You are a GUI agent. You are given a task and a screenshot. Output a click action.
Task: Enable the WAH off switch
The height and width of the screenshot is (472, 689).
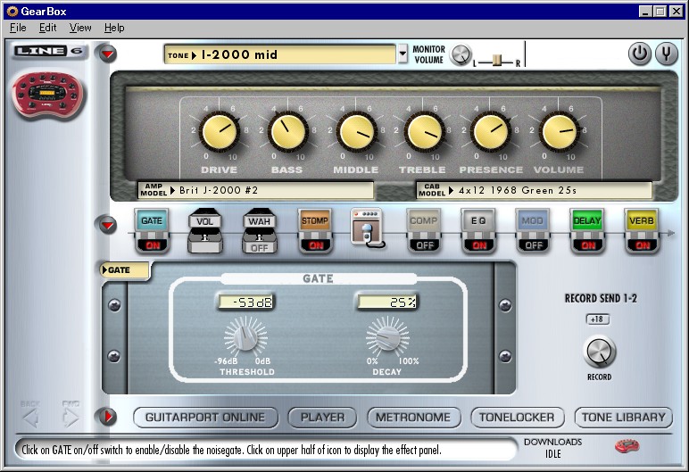pyautogui.click(x=259, y=247)
